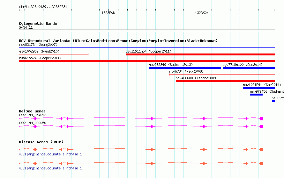Open the first ASS1|argininosuccinate synthase 1 link
The width and height of the screenshot is (284, 178).
pos(50,154)
